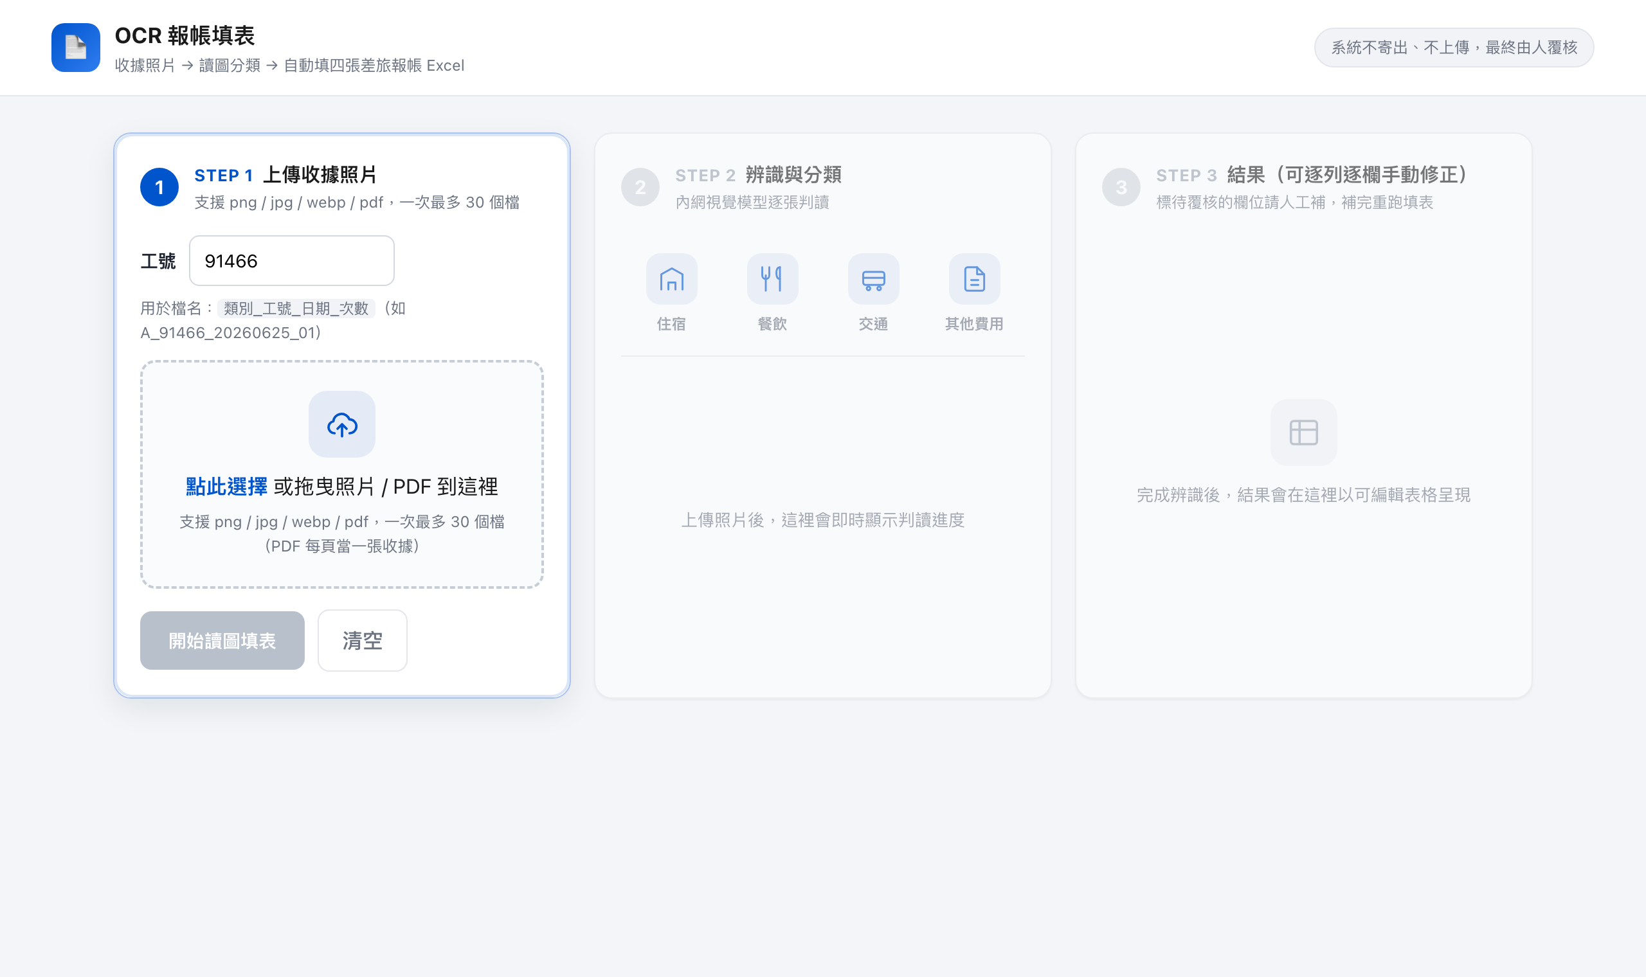The height and width of the screenshot is (977, 1646).
Task: Click the OCR app logo icon
Action: [76, 48]
